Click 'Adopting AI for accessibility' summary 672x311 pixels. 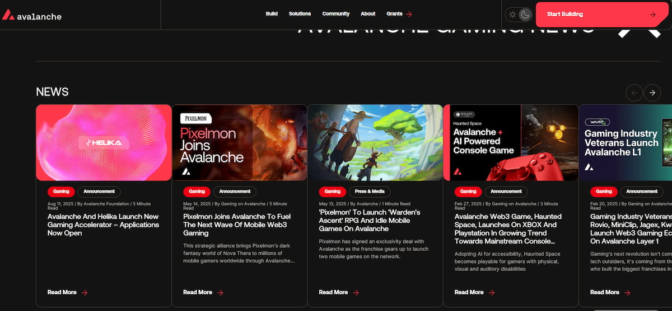(507, 261)
